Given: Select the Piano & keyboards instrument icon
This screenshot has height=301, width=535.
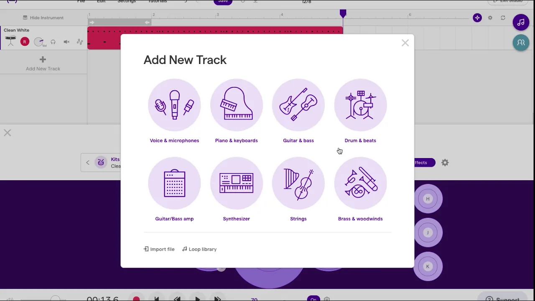Looking at the screenshot, I should click(x=236, y=105).
